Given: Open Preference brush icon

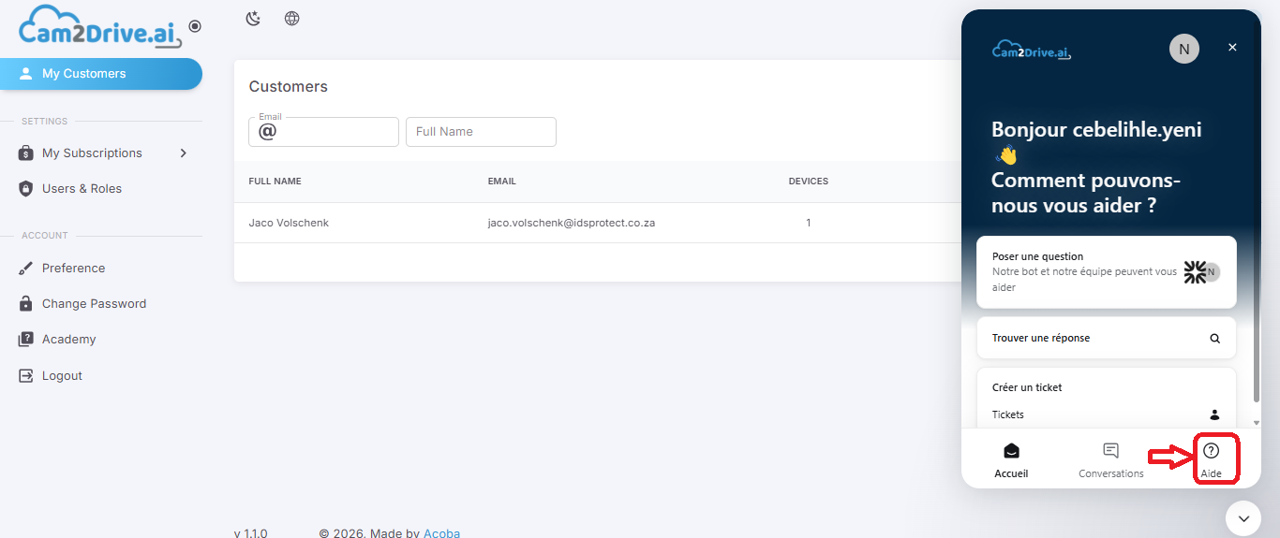Looking at the screenshot, I should point(26,269).
